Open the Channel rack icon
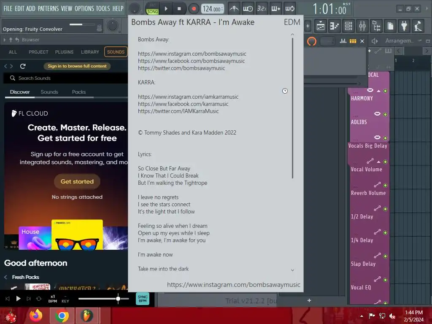The height and width of the screenshot is (324, 432). [x=348, y=26]
